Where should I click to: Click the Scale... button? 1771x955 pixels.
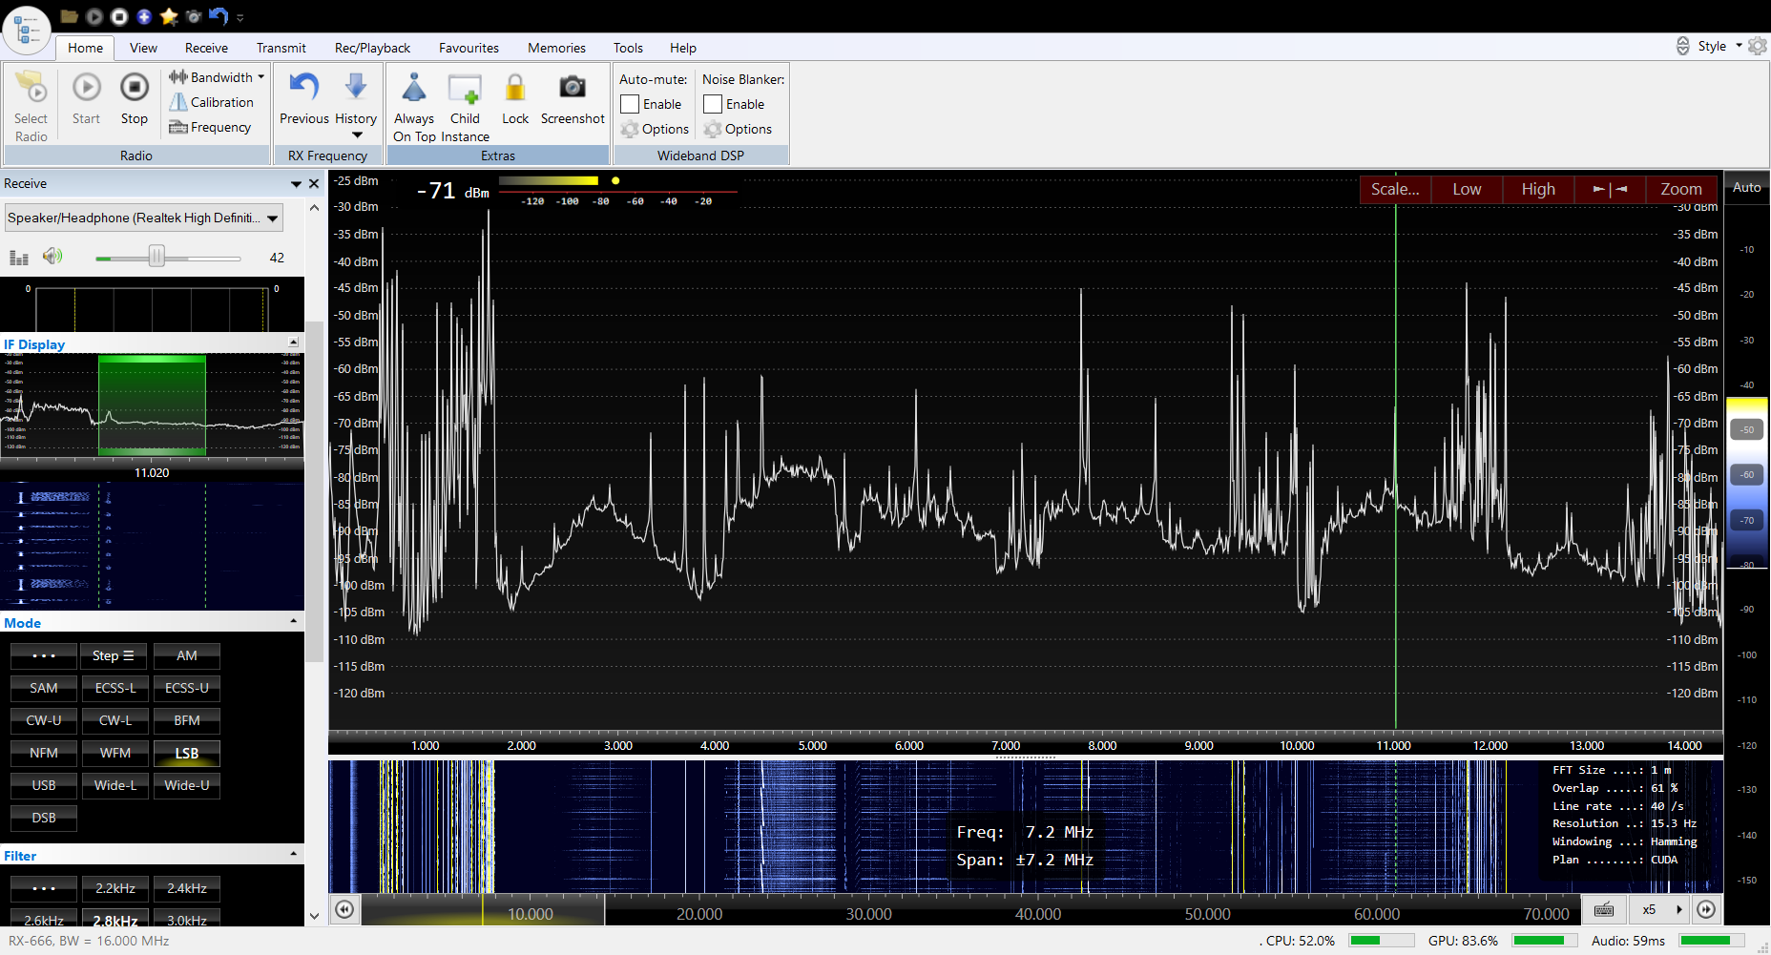[1394, 189]
